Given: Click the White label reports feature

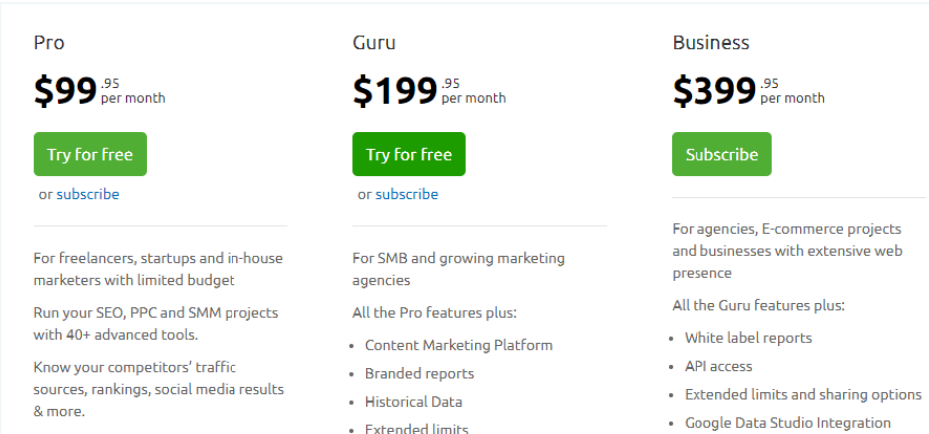Looking at the screenshot, I should click(748, 338).
